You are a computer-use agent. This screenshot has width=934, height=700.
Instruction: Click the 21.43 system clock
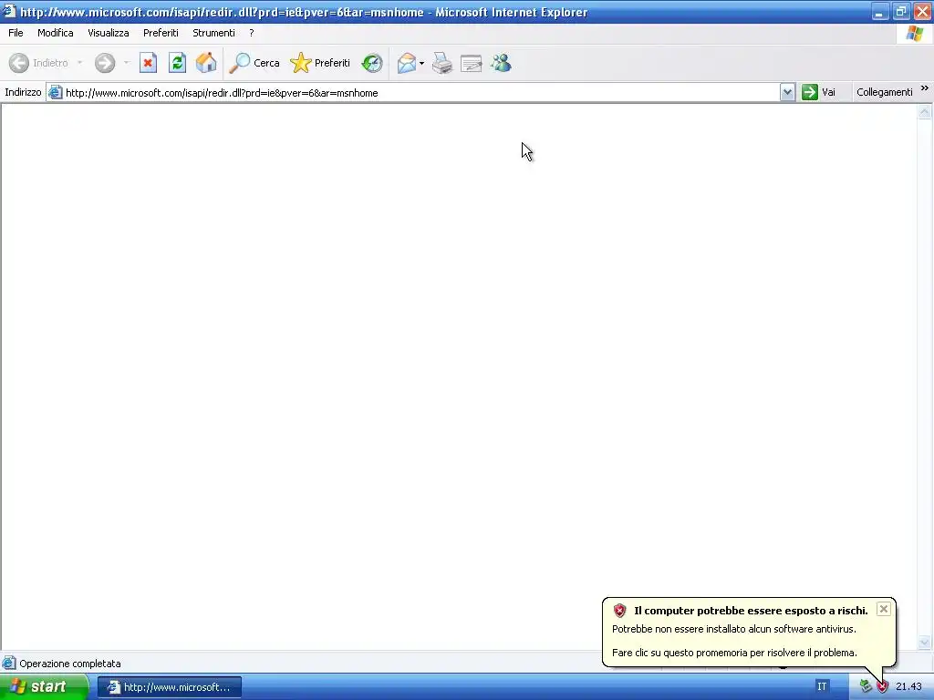click(908, 687)
